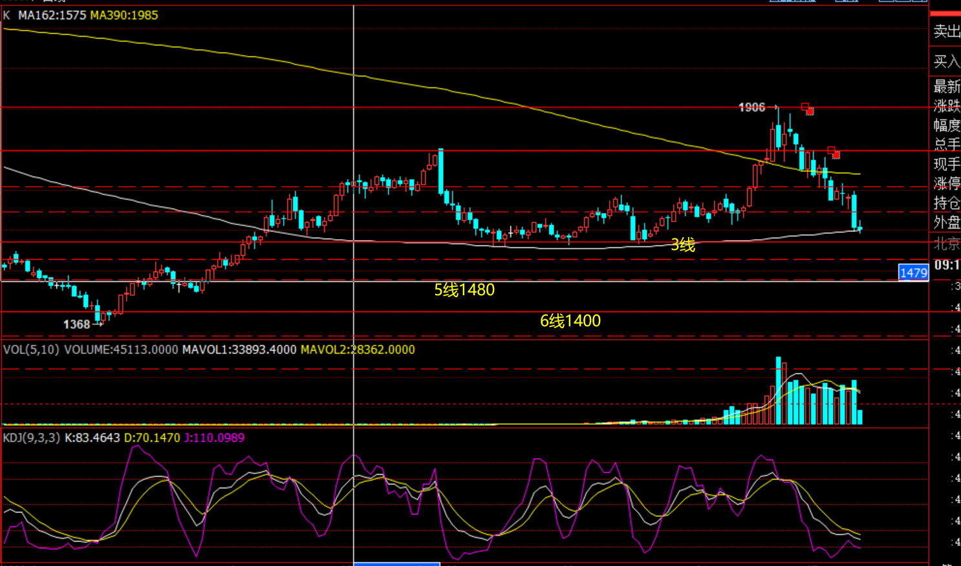961x566 pixels.
Task: Click the 涨跌 label in quote panel
Action: click(947, 105)
